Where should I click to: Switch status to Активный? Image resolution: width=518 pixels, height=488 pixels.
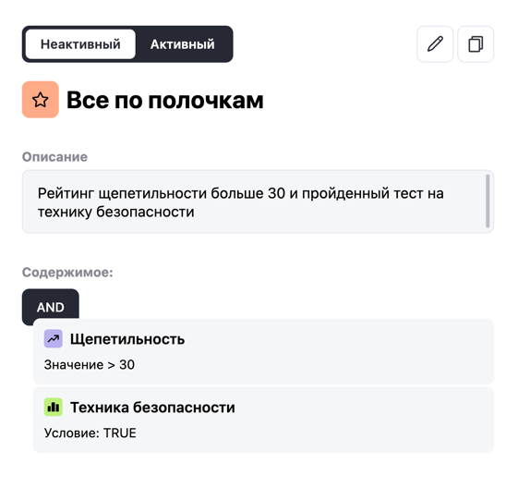pyautogui.click(x=182, y=44)
